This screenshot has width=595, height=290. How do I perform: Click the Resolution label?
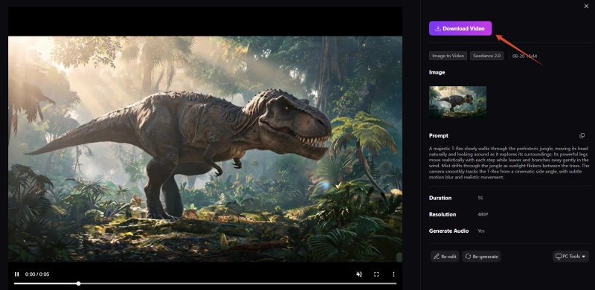pyautogui.click(x=443, y=214)
